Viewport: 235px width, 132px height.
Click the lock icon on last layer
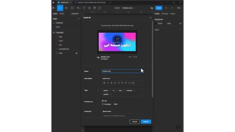(x=76, y=53)
